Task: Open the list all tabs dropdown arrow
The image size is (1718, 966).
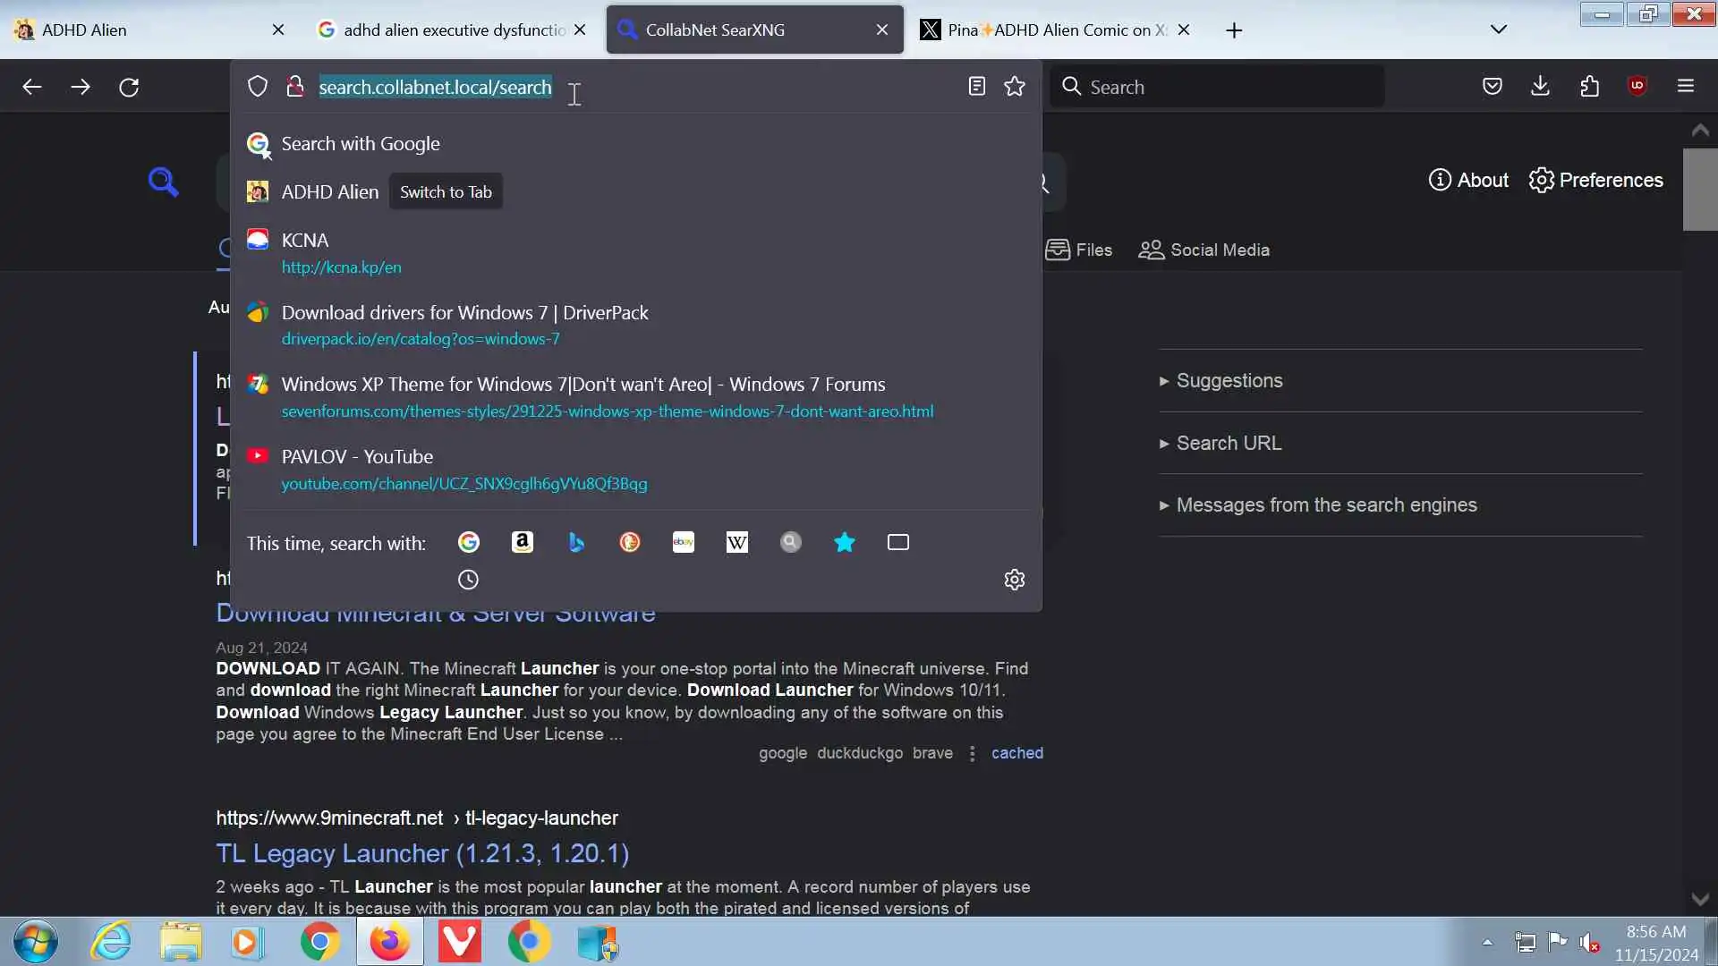Action: click(1499, 30)
